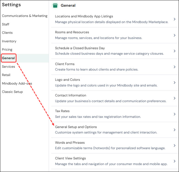The height and width of the screenshot is (172, 179).
Task: Click Contact Information row arrow
Action: click(x=175, y=98)
